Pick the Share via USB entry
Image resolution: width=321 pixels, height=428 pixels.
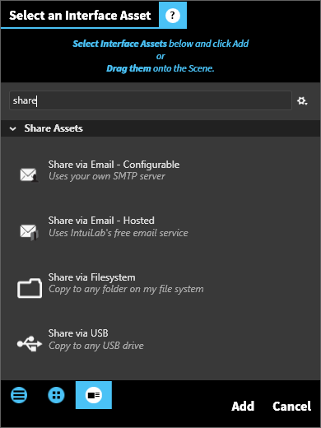(160, 339)
